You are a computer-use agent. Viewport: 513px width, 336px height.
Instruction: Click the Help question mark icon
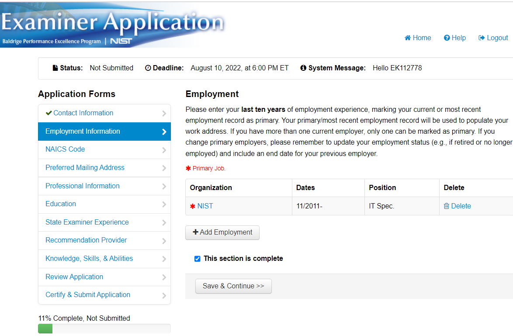(x=447, y=38)
